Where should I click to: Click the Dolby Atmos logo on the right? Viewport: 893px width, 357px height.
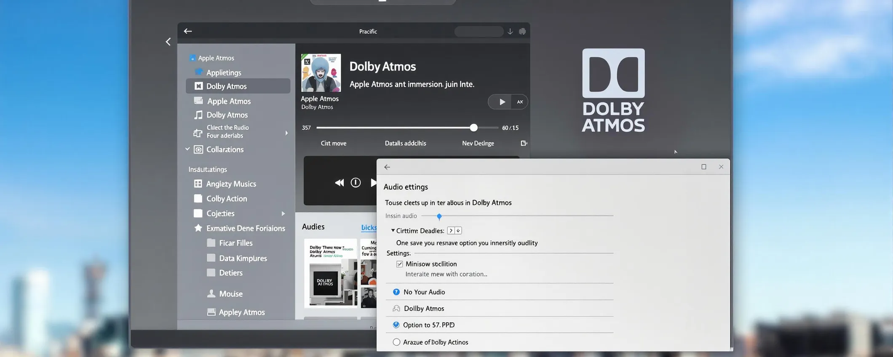click(x=613, y=90)
